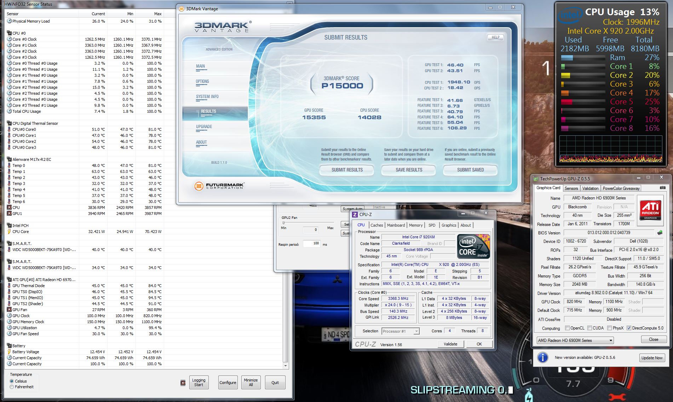Click the 3DMark Vantage title bar icon

pos(182,9)
